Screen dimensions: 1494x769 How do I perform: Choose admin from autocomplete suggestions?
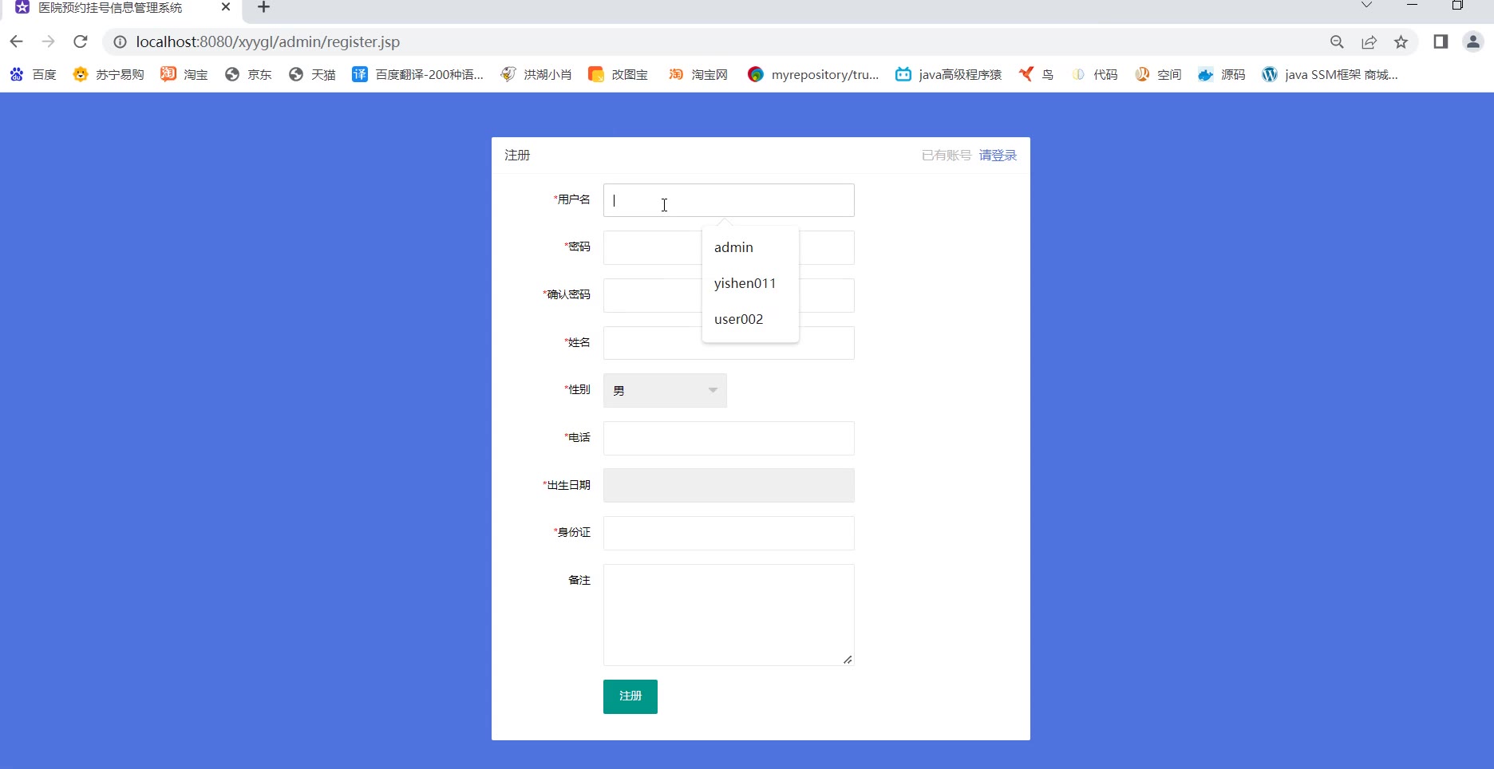[x=750, y=247]
